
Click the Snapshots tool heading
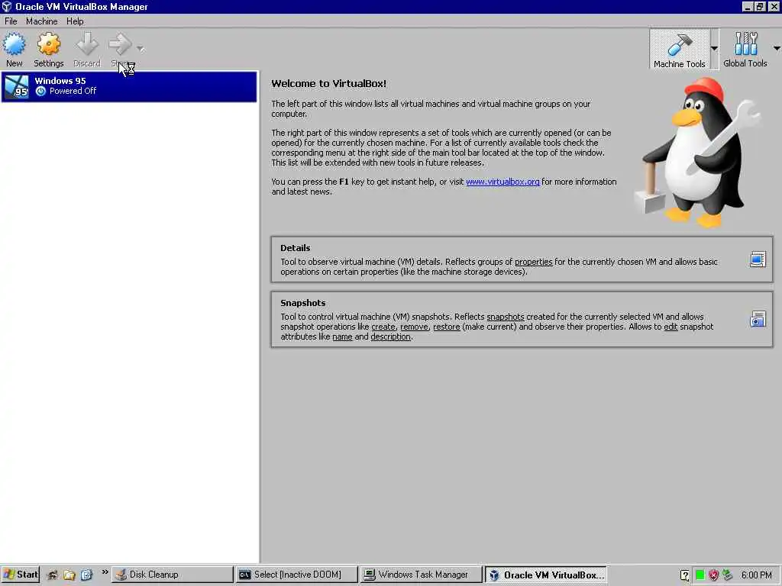pyautogui.click(x=302, y=303)
